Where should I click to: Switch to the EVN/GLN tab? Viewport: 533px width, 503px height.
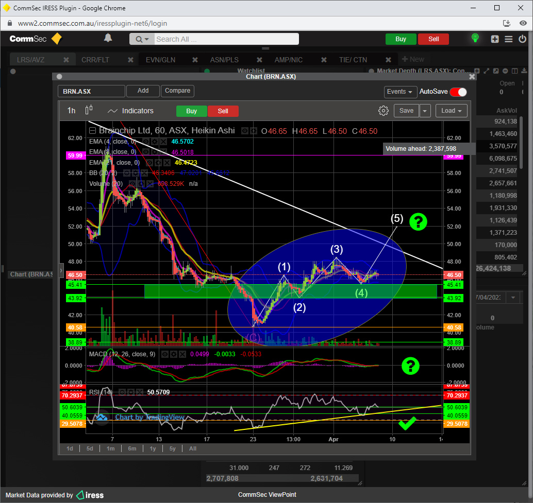[160, 60]
